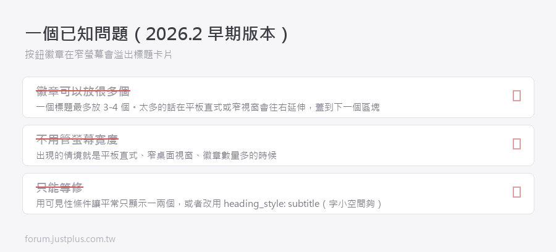The height and width of the screenshot is (252, 556).
Task: Click the phrase 或者改用 in the third card
Action: (x=203, y=203)
